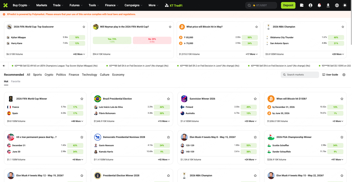This screenshot has width=352, height=182.
Task: Open the Futures dropdown menu
Action: pos(76,5)
